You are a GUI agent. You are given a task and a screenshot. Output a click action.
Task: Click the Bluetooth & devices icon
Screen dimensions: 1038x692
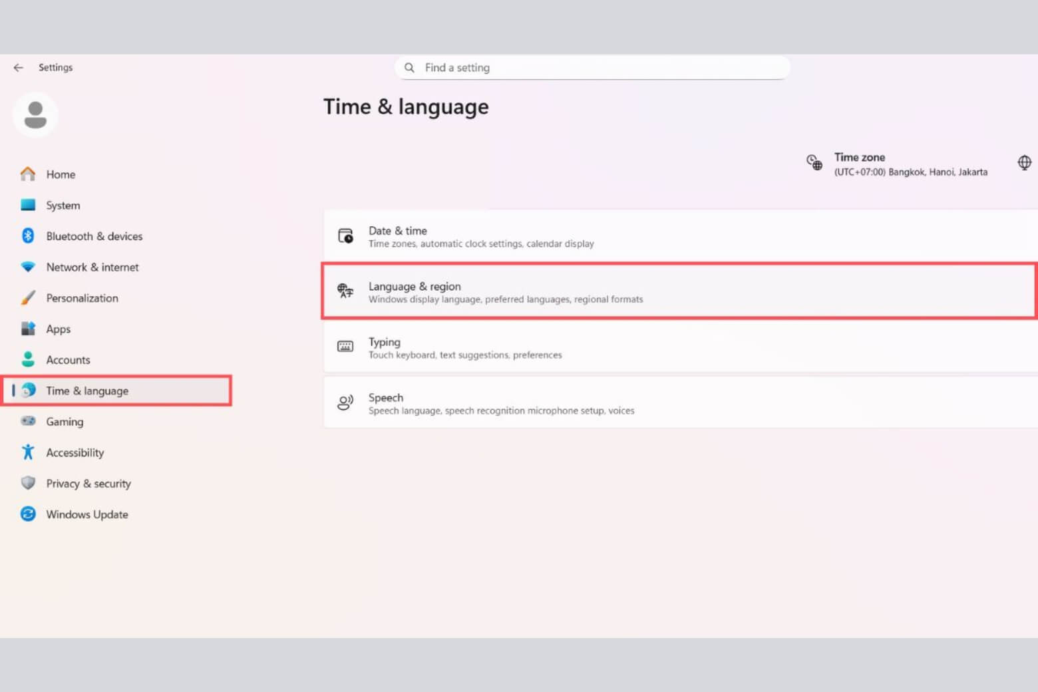pos(27,236)
